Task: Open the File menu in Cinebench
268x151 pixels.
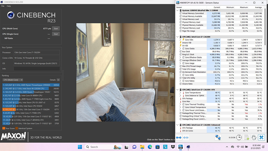Action: (3, 6)
